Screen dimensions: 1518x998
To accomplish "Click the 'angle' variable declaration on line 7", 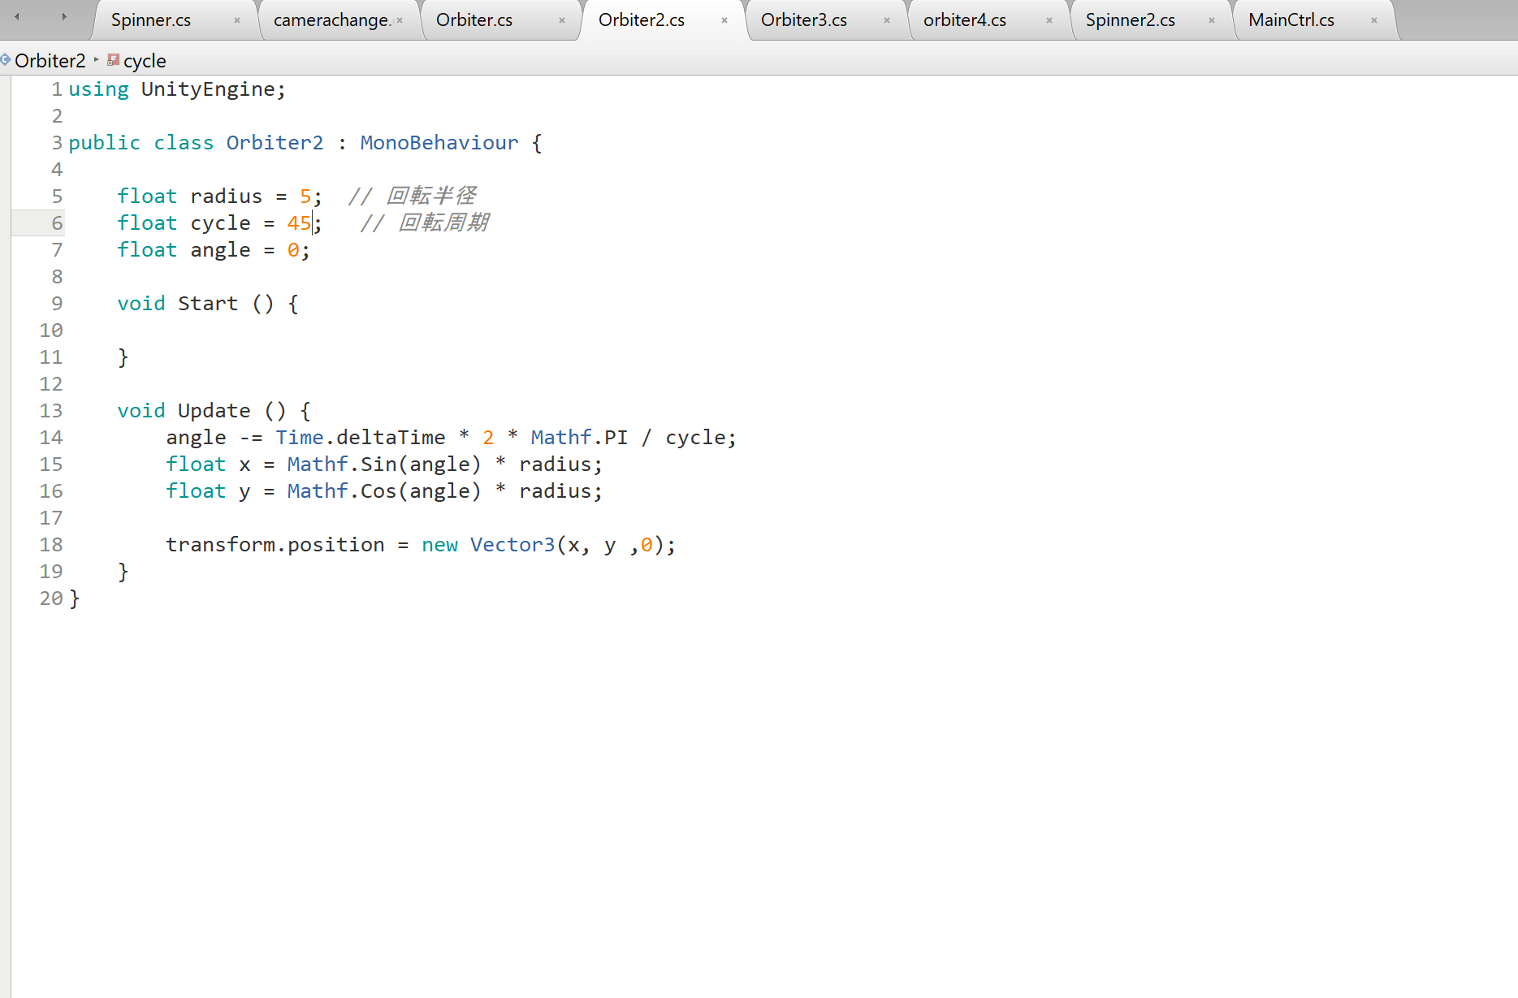I will tap(220, 250).
